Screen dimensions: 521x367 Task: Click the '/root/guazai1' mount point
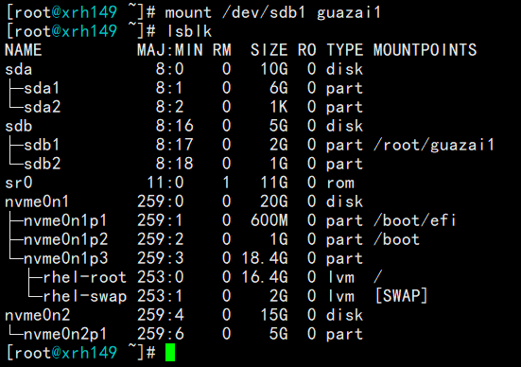pyautogui.click(x=434, y=146)
